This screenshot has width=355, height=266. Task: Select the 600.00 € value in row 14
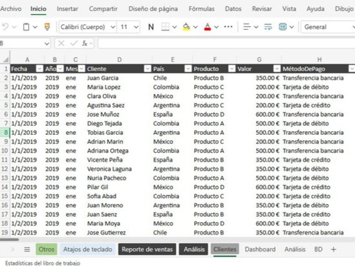click(x=259, y=187)
